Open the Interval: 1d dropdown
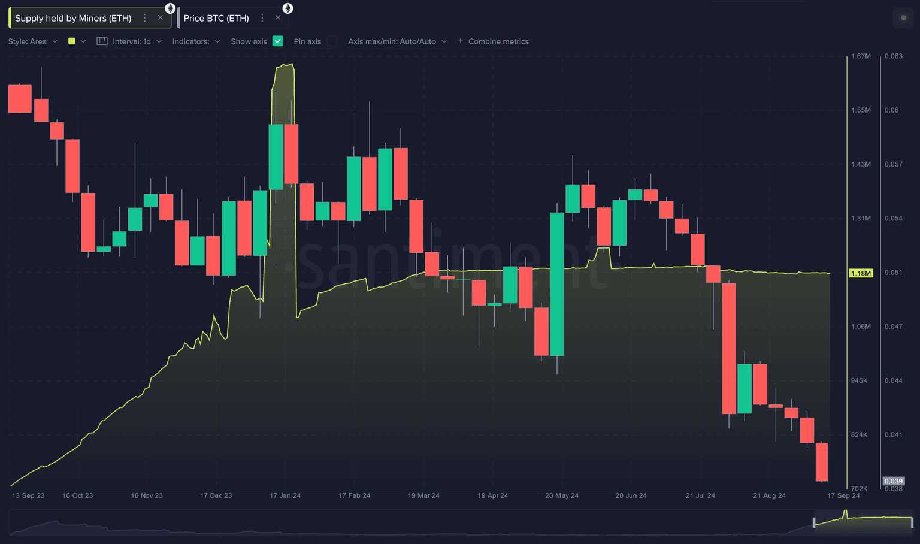The image size is (920, 544). point(137,41)
